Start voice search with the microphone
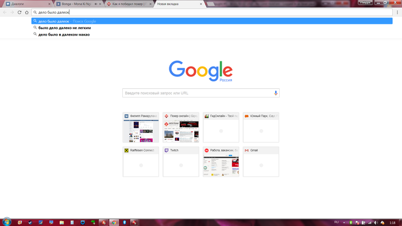This screenshot has width=402, height=226. coord(276,93)
